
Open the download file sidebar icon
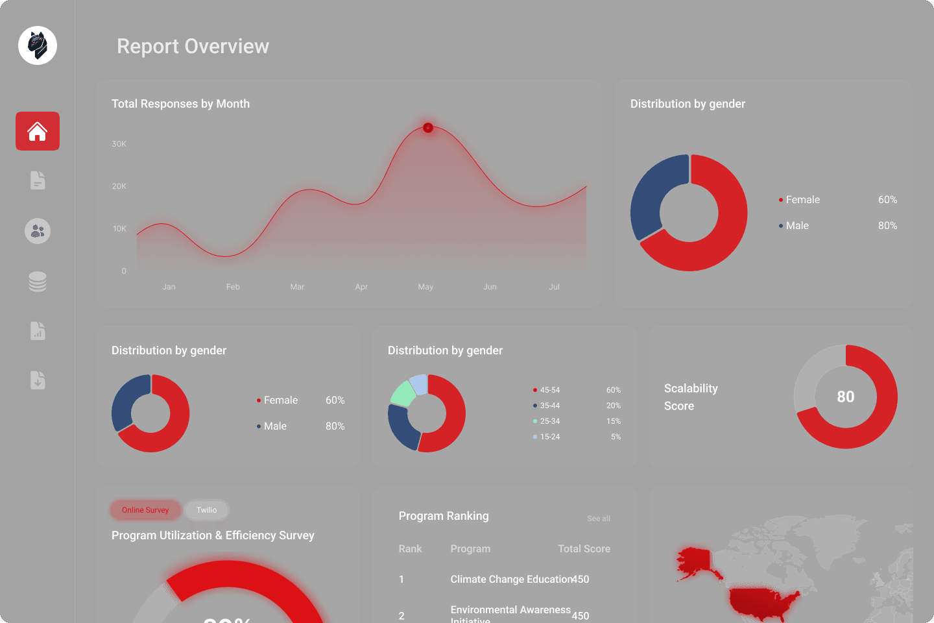tap(38, 380)
